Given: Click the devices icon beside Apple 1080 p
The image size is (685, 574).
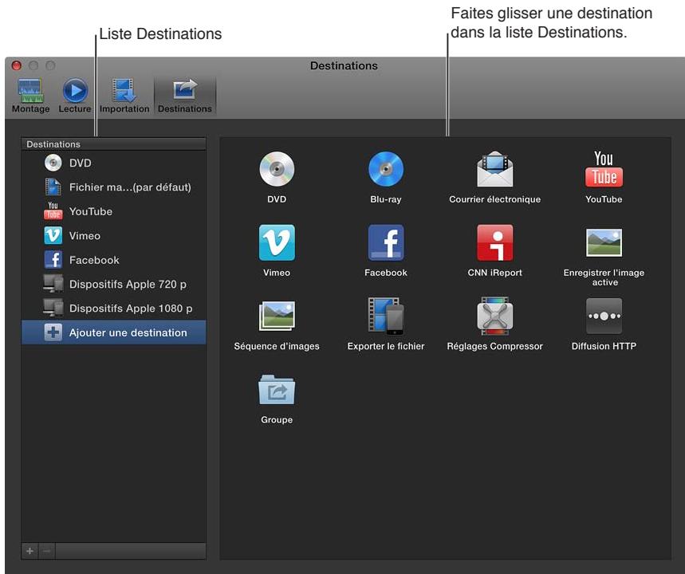Looking at the screenshot, I should tap(53, 308).
